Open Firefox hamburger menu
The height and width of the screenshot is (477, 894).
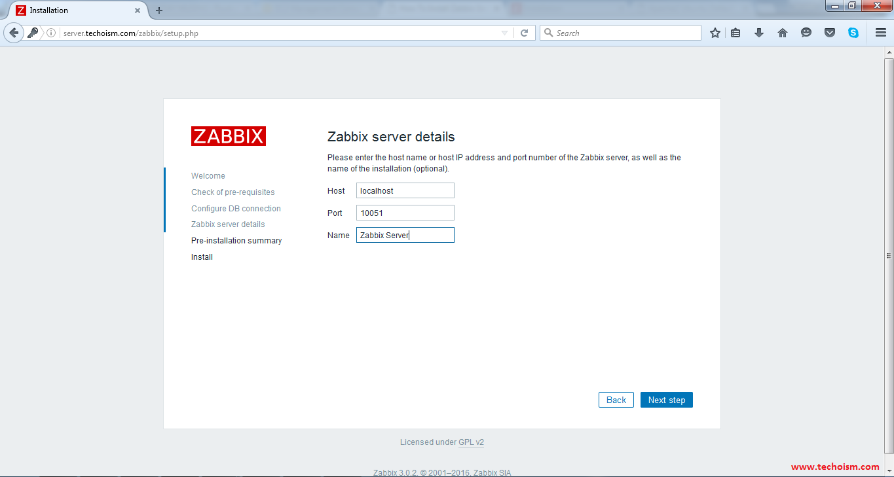tap(881, 33)
